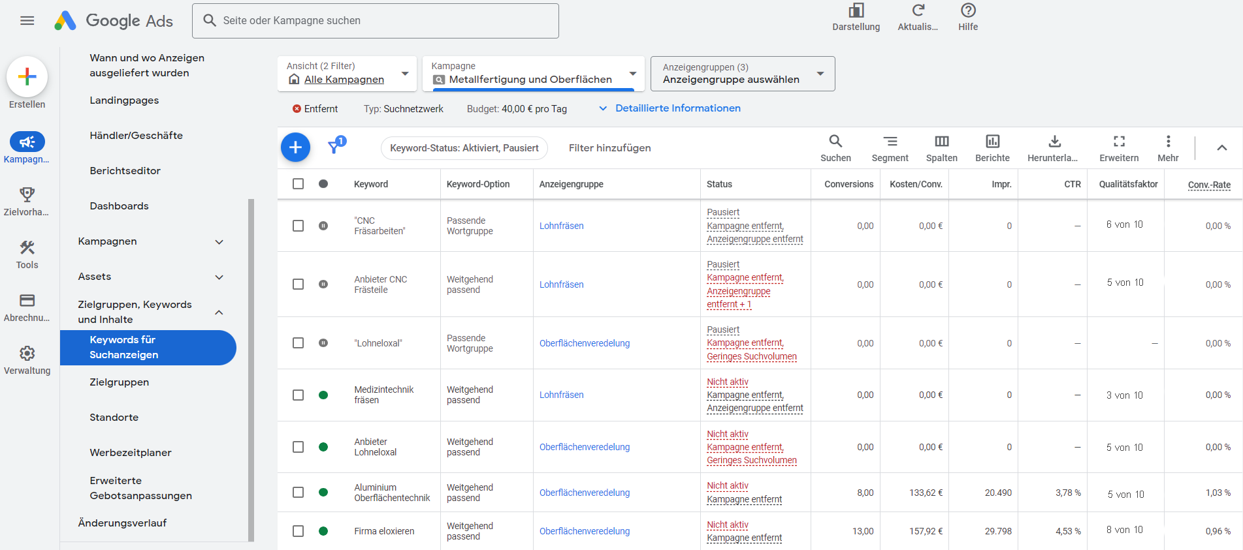Open Lohnfräsen link for "CNC Fräsarbeiten"
Viewport: 1243px width, 550px height.
562,226
